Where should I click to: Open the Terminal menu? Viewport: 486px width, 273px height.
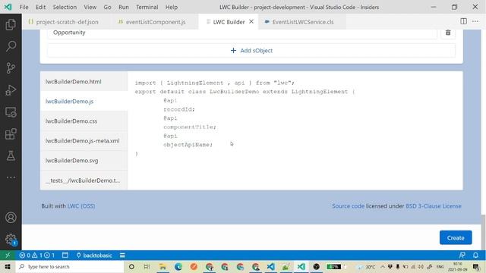coord(147,7)
